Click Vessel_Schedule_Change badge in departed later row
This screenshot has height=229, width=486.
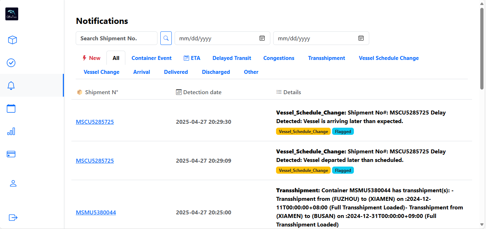pyautogui.click(x=304, y=170)
